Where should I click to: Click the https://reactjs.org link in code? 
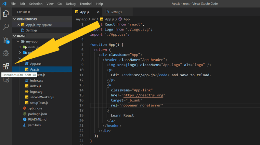tap(143, 95)
